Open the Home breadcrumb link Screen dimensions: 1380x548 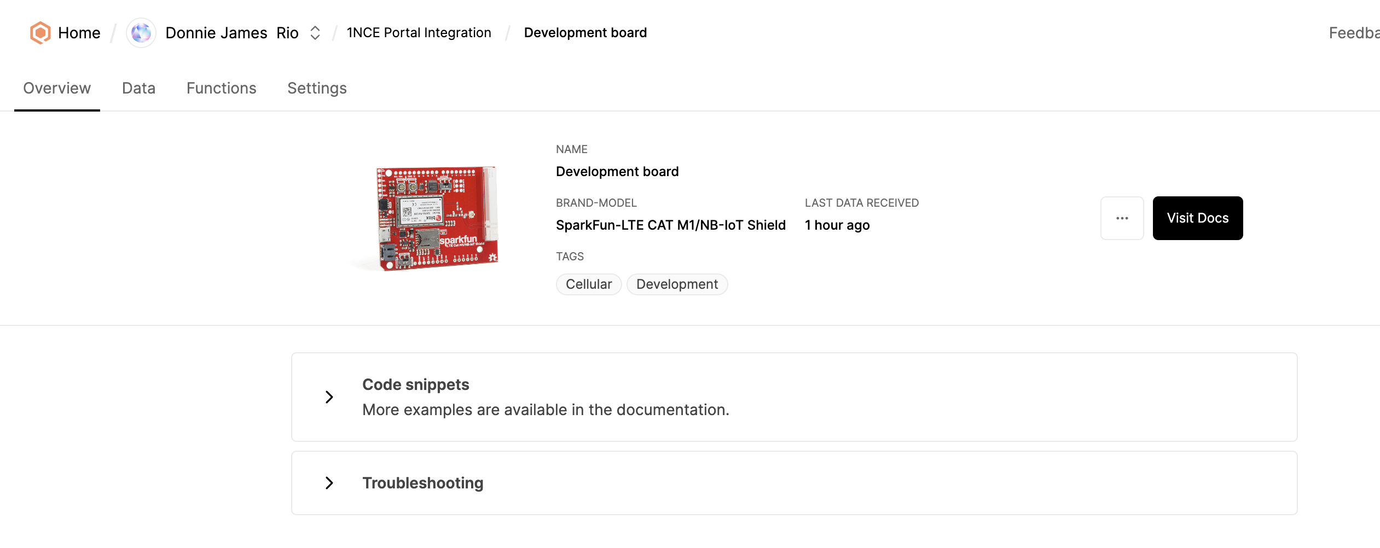click(79, 33)
